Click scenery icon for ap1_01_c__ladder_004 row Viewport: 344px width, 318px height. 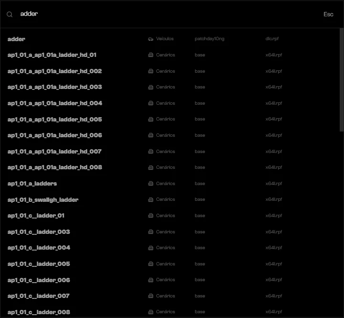tap(150, 248)
